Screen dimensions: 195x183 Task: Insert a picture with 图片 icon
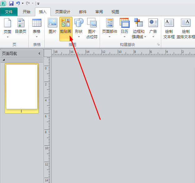click(52, 26)
